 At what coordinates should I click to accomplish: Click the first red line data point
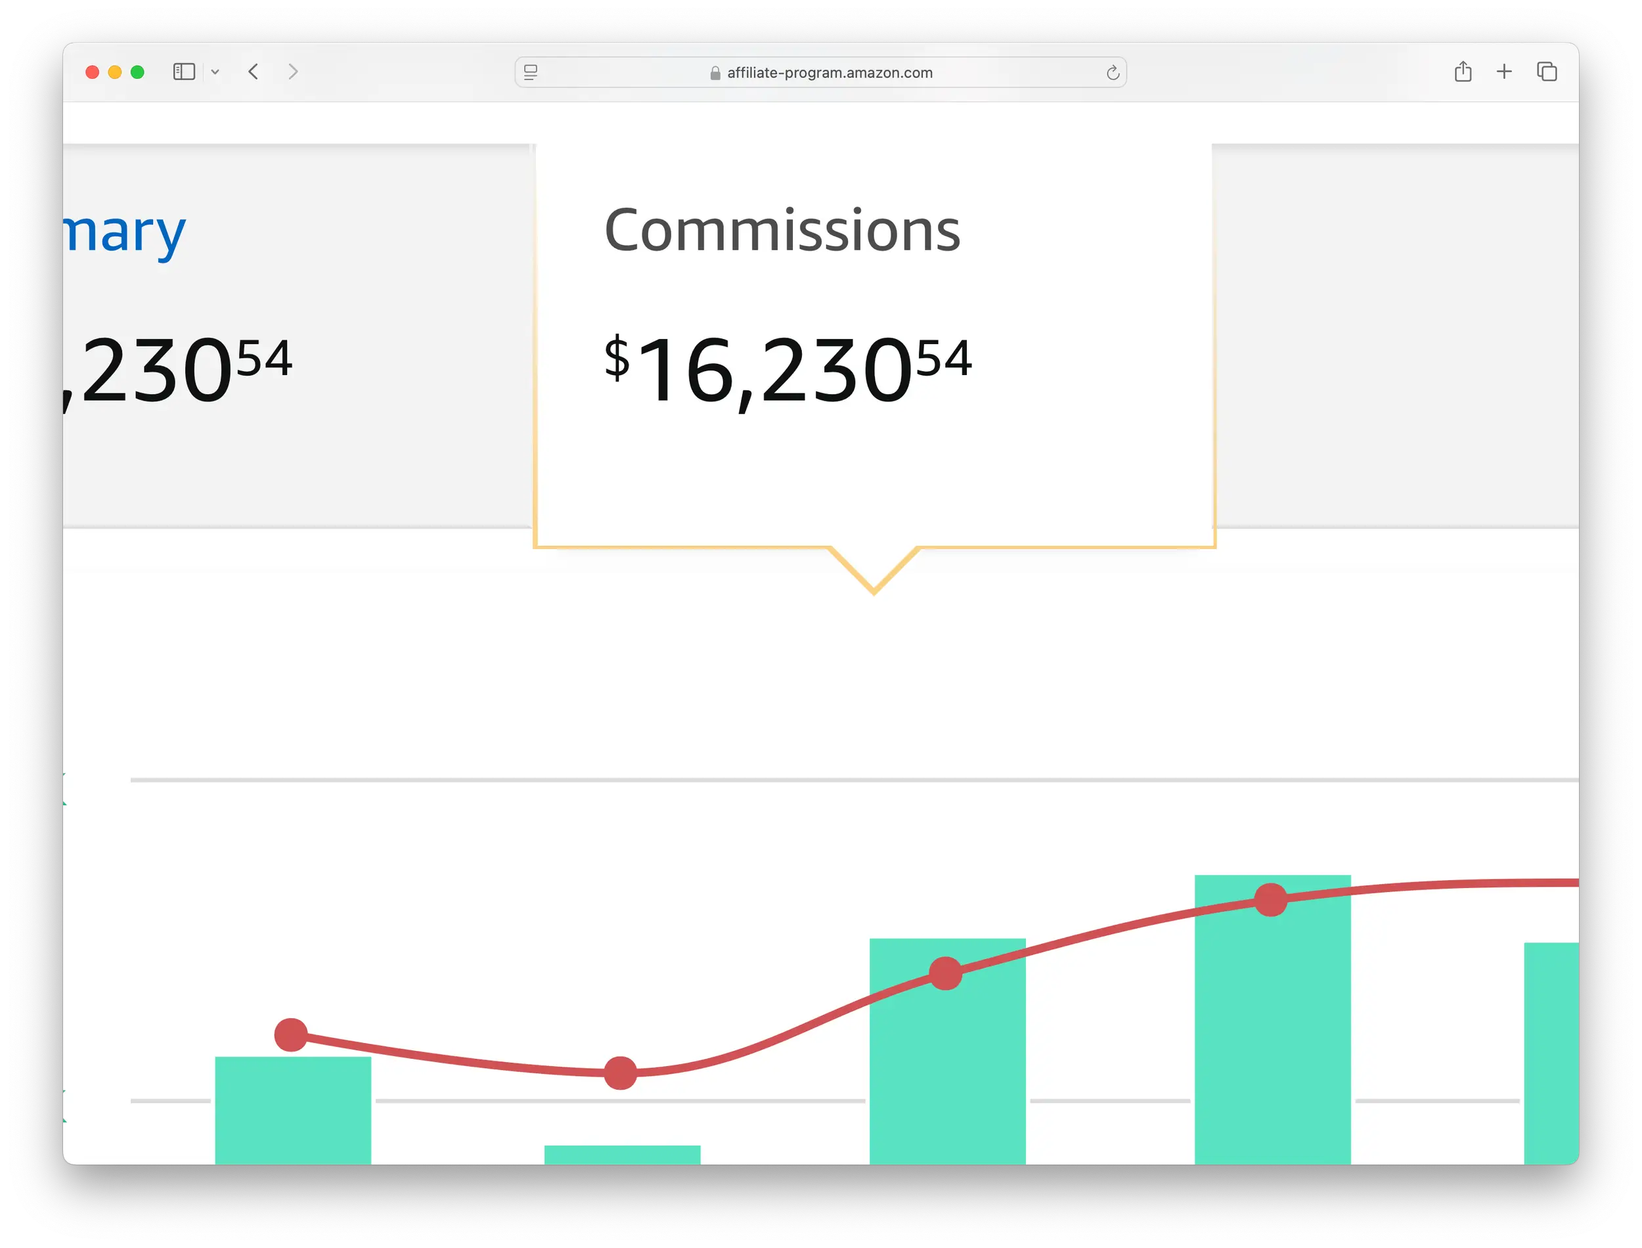[x=291, y=1035]
